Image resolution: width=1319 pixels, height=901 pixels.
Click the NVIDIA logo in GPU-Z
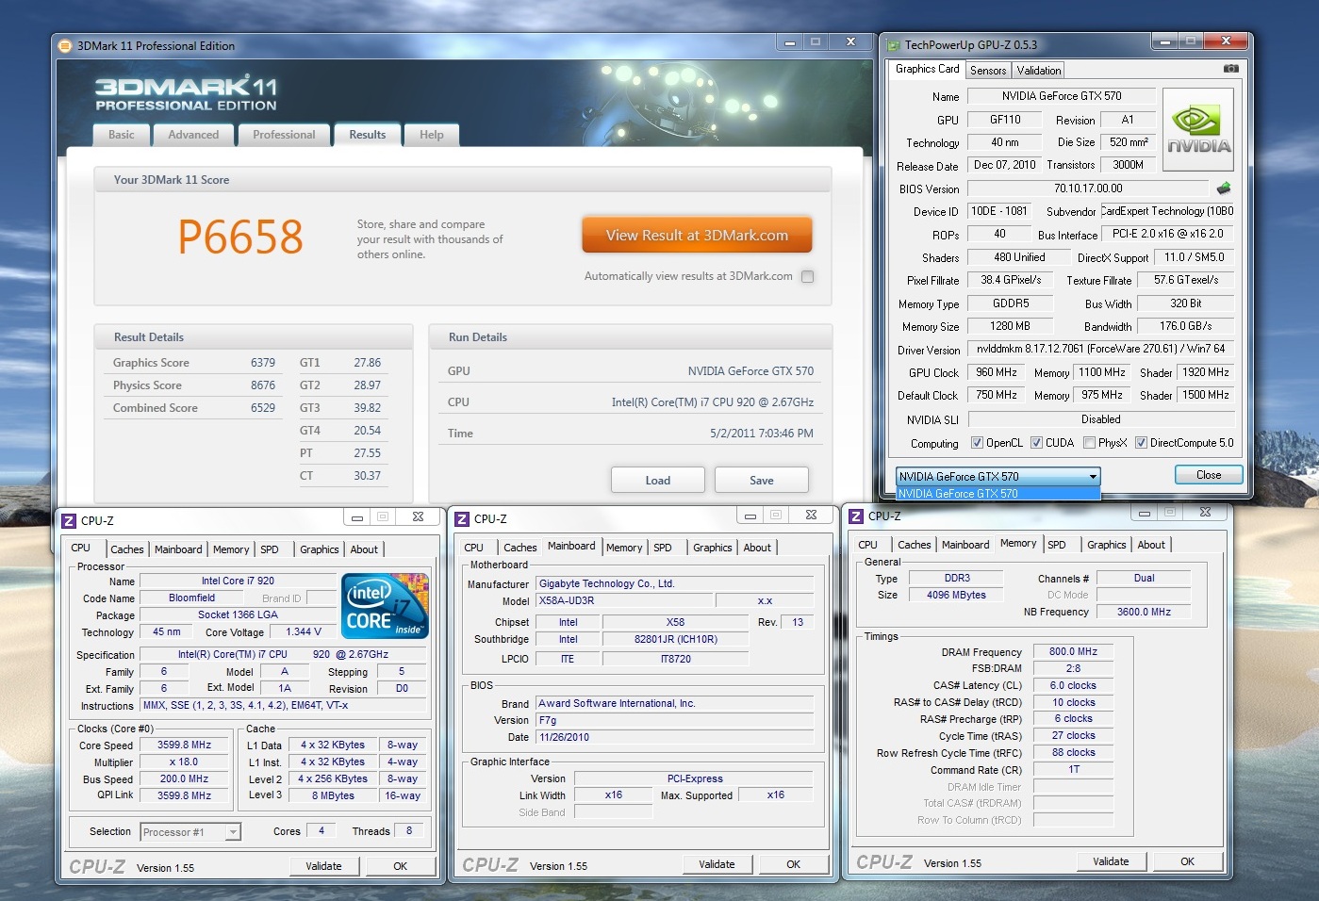pos(1198,130)
